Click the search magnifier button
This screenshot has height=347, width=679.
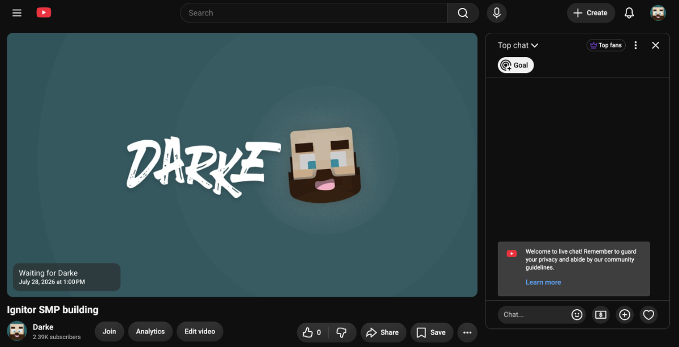(463, 13)
